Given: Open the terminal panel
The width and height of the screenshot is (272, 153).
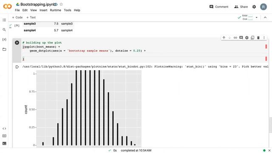Looking at the screenshot, I should click(4, 144).
